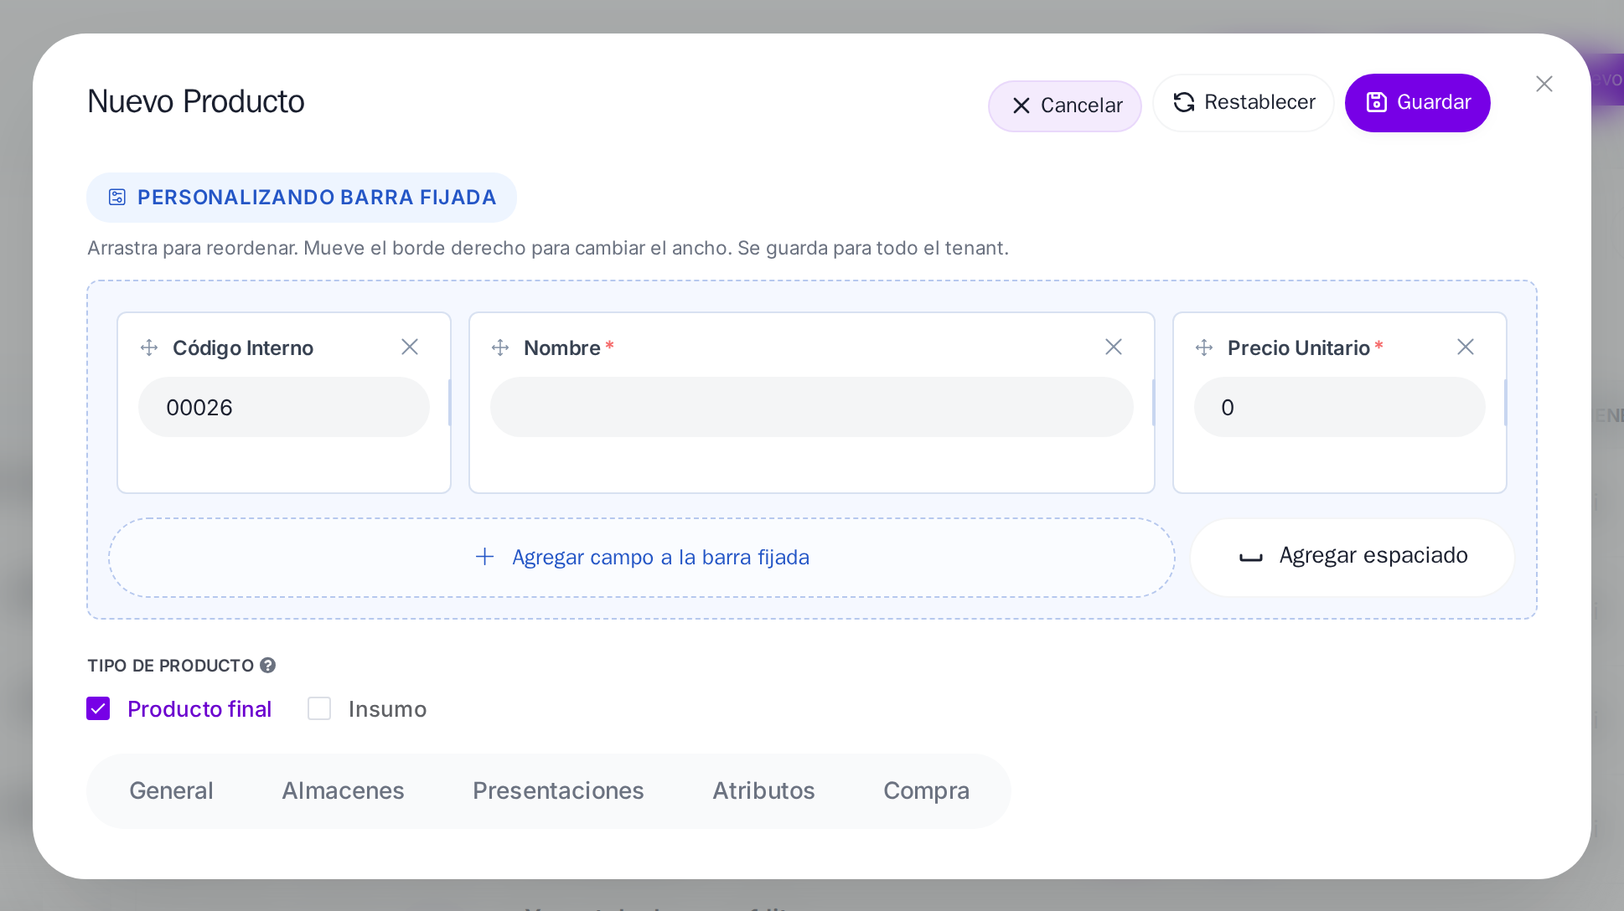This screenshot has height=911, width=1624.
Task: Select the Presentaciones tab
Action: (x=558, y=791)
